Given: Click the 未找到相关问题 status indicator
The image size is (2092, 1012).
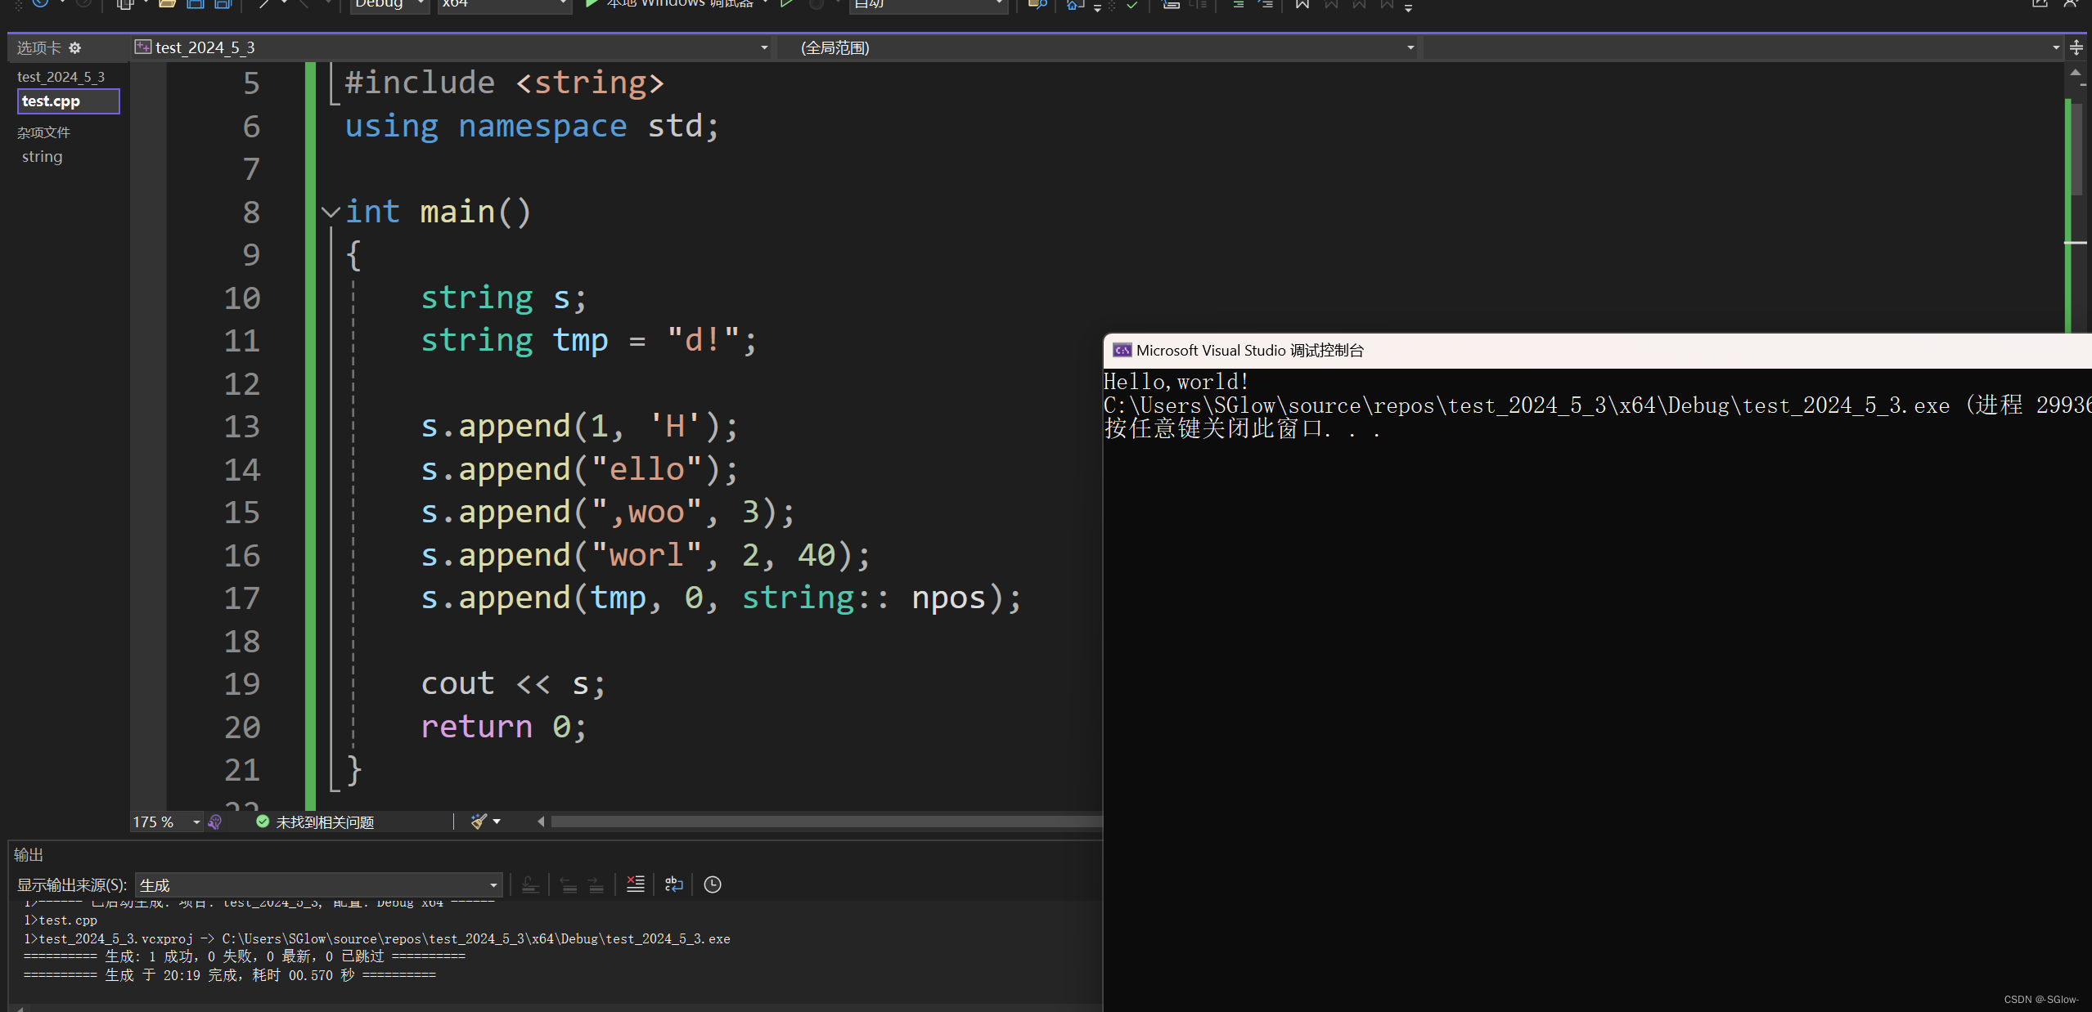Looking at the screenshot, I should 315,822.
